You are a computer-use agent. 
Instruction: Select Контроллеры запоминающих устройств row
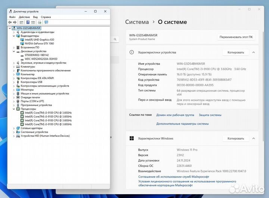point(45,86)
